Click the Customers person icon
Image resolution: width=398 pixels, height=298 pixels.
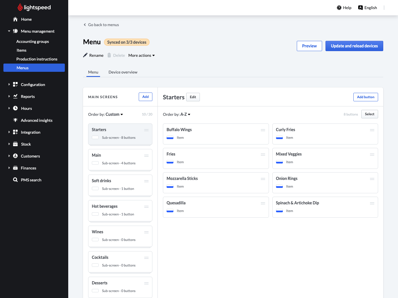pos(15,156)
